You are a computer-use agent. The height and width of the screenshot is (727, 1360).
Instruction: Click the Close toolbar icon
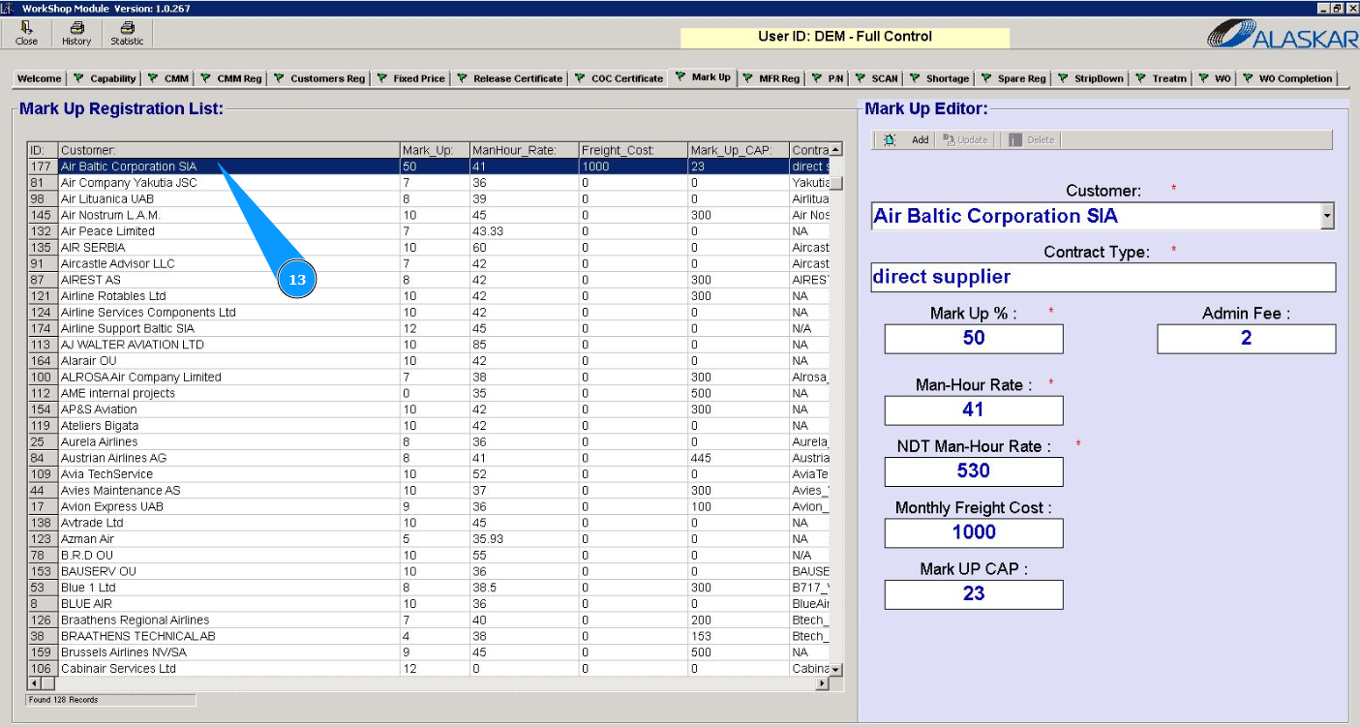click(26, 29)
